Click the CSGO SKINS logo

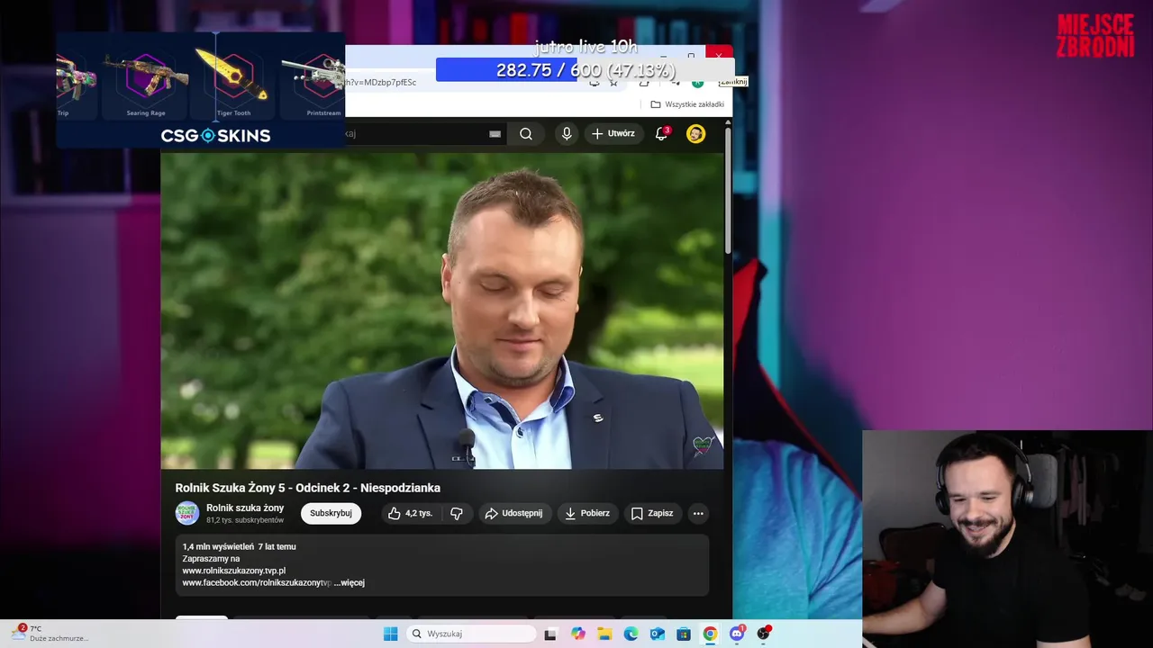click(215, 136)
